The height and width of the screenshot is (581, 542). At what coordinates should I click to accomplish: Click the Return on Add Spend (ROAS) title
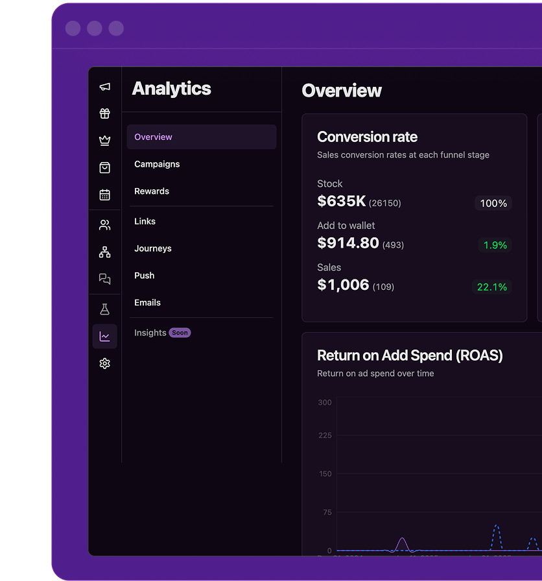410,355
